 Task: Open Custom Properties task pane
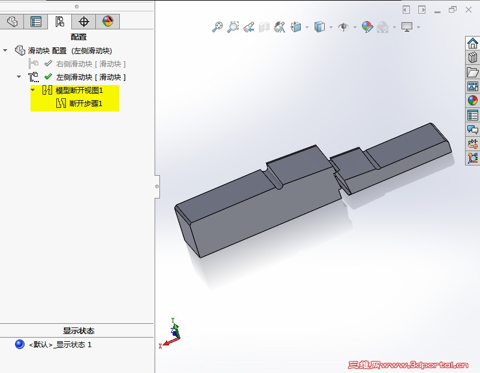click(473, 115)
